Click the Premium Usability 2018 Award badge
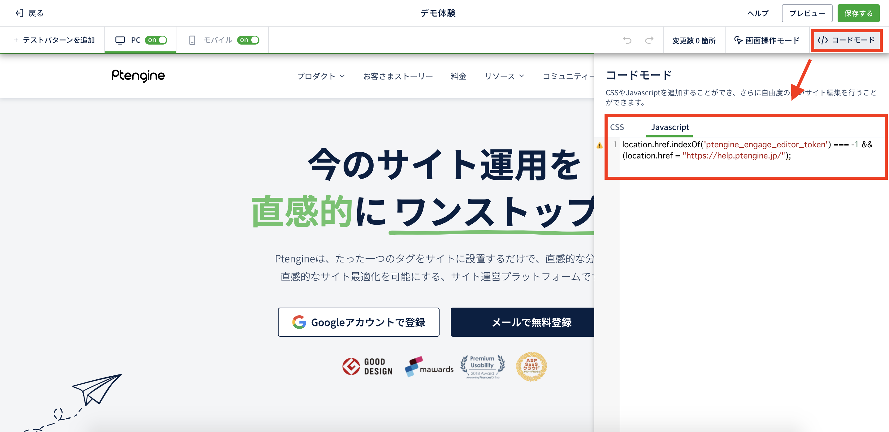This screenshot has height=432, width=889. (483, 367)
